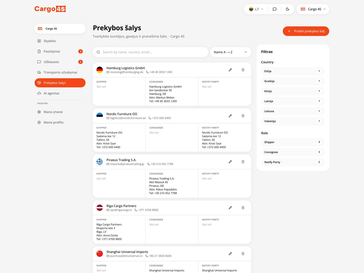
Task: Edit the Shanghai Universal Imports party
Action: [x=230, y=254]
